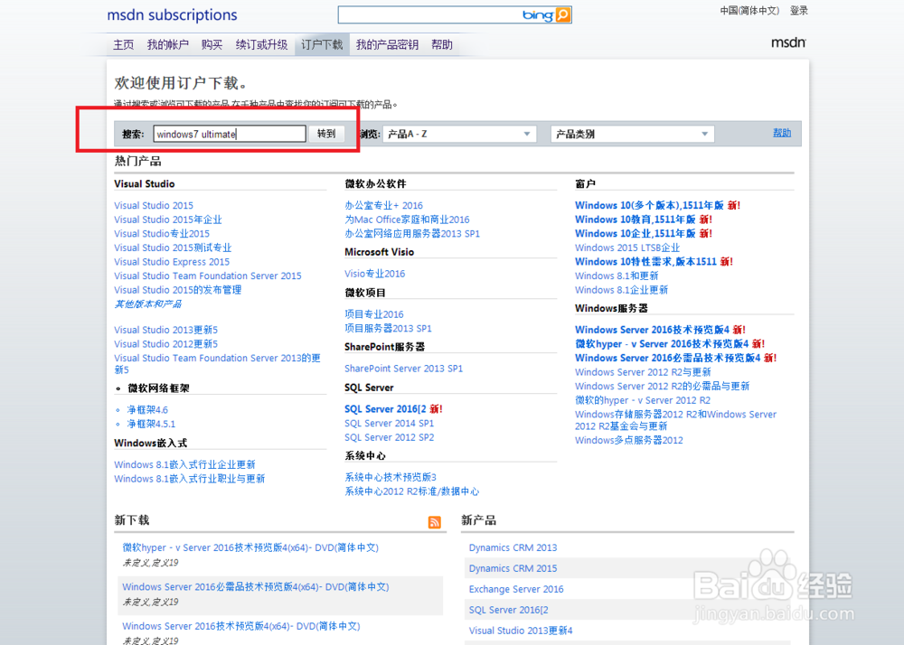Open the SQL Server 2016[2 popular product link

(385, 409)
